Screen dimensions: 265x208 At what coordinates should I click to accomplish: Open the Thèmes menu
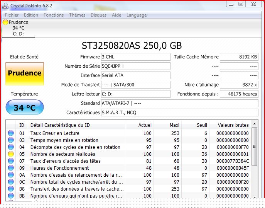click(77, 15)
